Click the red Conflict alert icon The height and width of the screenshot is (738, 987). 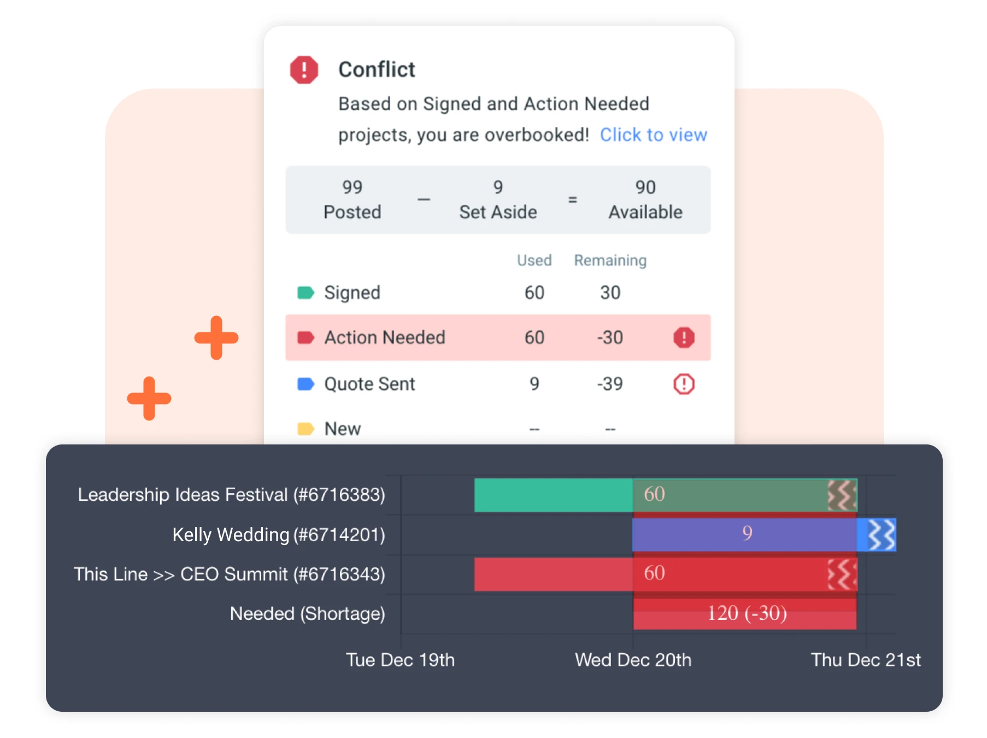point(304,70)
